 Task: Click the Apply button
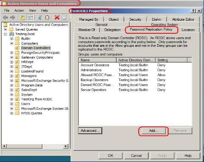coord(162,156)
